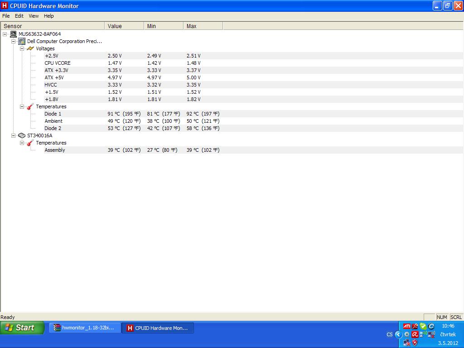Collapse the Voltages group

point(22,48)
